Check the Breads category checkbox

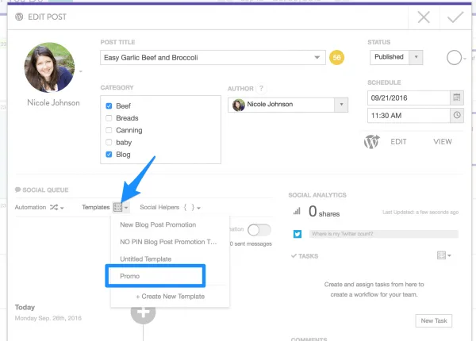109,118
